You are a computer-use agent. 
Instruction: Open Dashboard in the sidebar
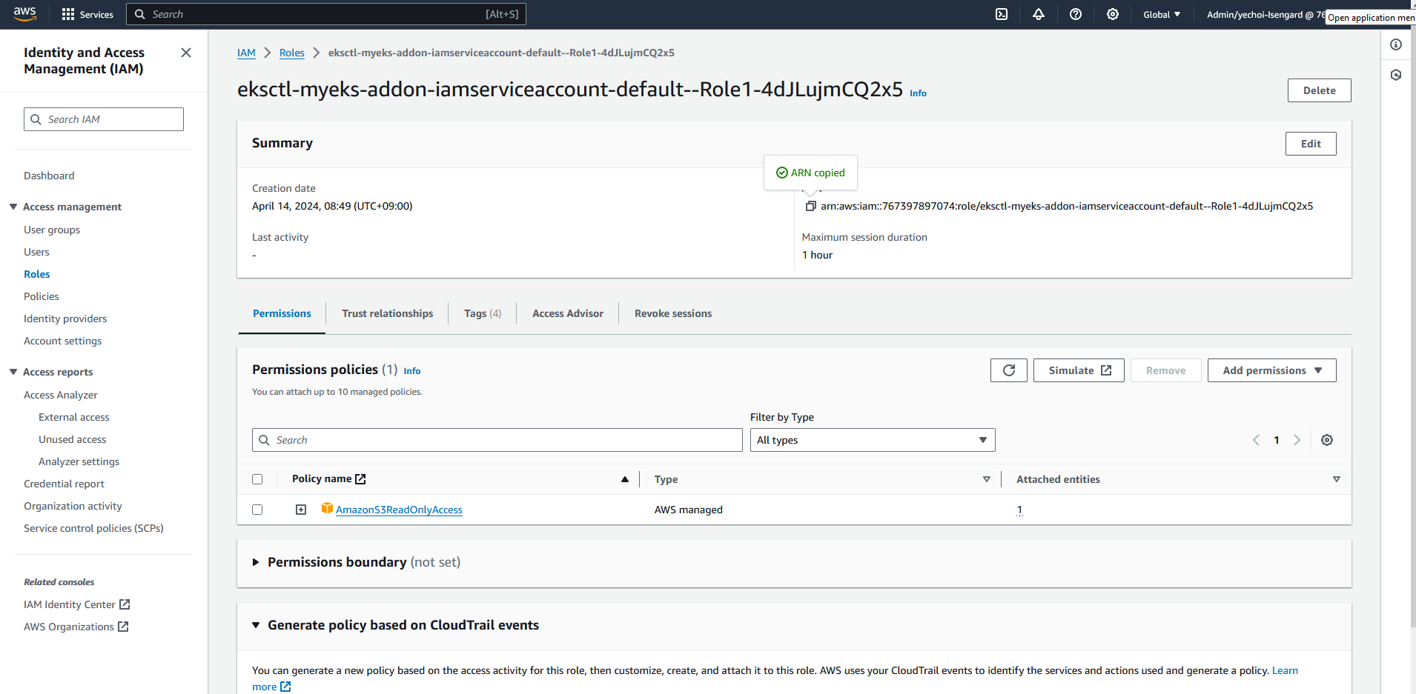click(x=49, y=176)
